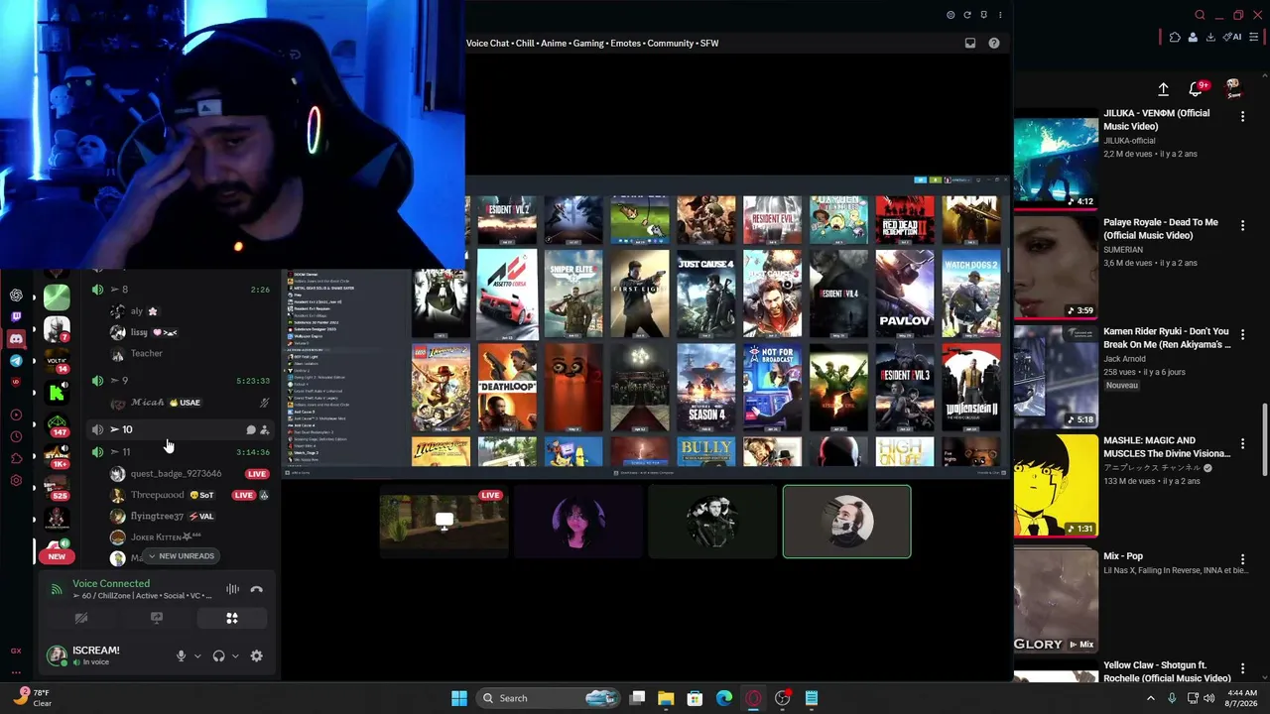Turn on camera in voice panel
The image size is (1270, 714).
pyautogui.click(x=81, y=618)
